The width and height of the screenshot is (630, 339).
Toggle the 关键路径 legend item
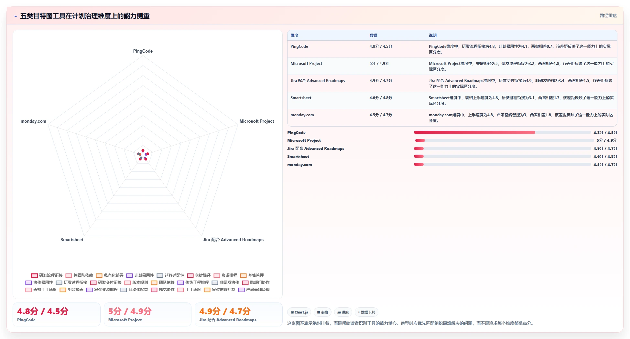(199, 275)
